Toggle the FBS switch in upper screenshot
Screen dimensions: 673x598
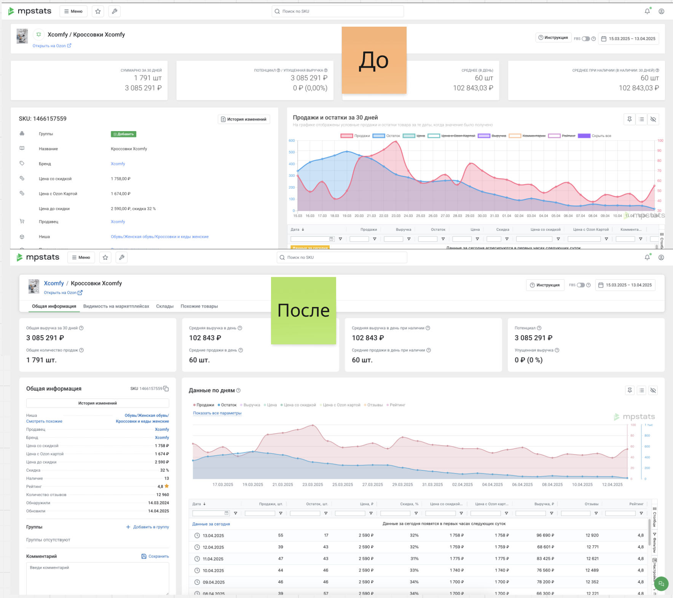(586, 38)
